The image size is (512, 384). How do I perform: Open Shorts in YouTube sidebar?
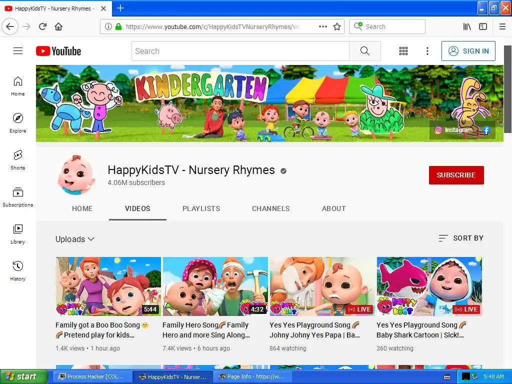coord(18,160)
